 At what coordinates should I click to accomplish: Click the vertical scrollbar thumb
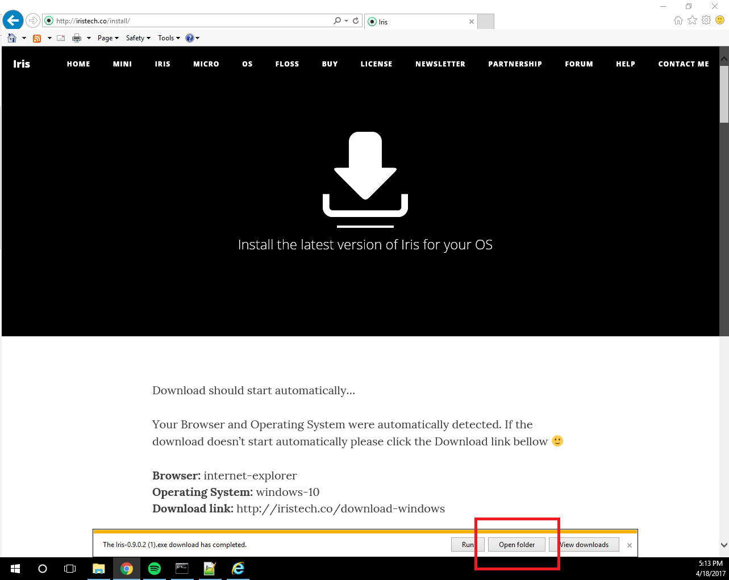(724, 93)
